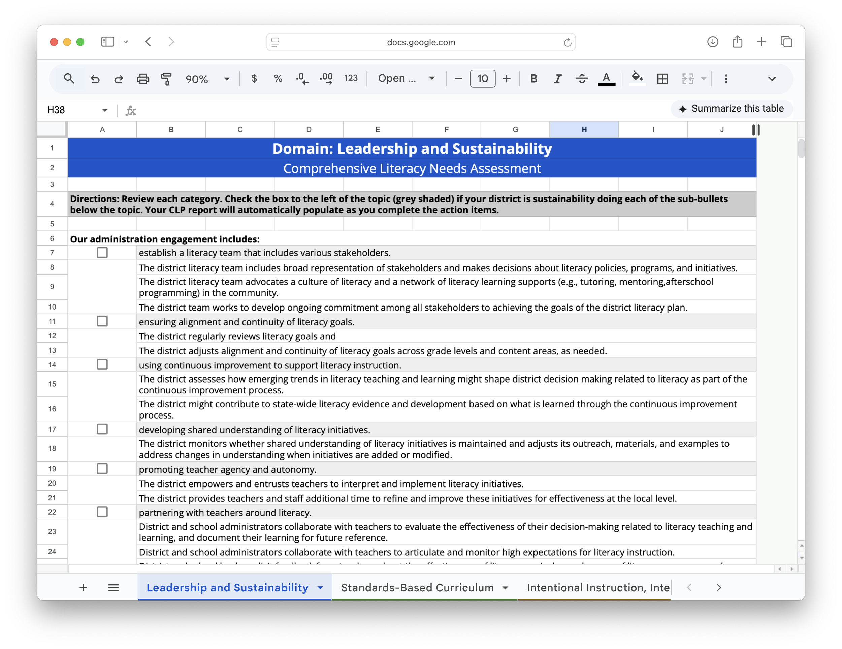The width and height of the screenshot is (842, 649).
Task: Check the box for establishing a literacy team
Action: tap(102, 253)
